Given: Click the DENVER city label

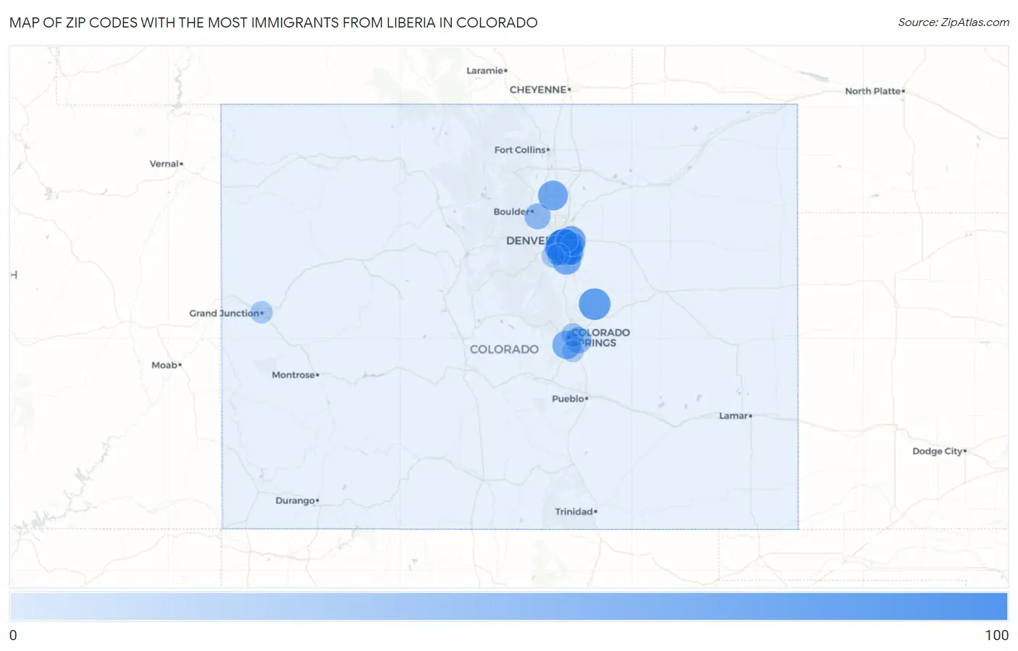Looking at the screenshot, I should point(526,240).
